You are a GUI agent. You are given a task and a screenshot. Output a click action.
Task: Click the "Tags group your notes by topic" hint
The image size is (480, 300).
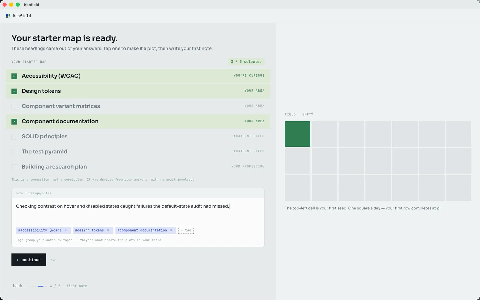coord(89,240)
